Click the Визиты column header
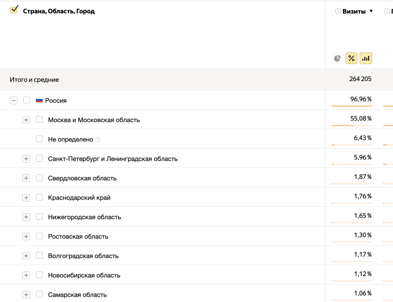The width and height of the screenshot is (393, 302). coord(355,11)
